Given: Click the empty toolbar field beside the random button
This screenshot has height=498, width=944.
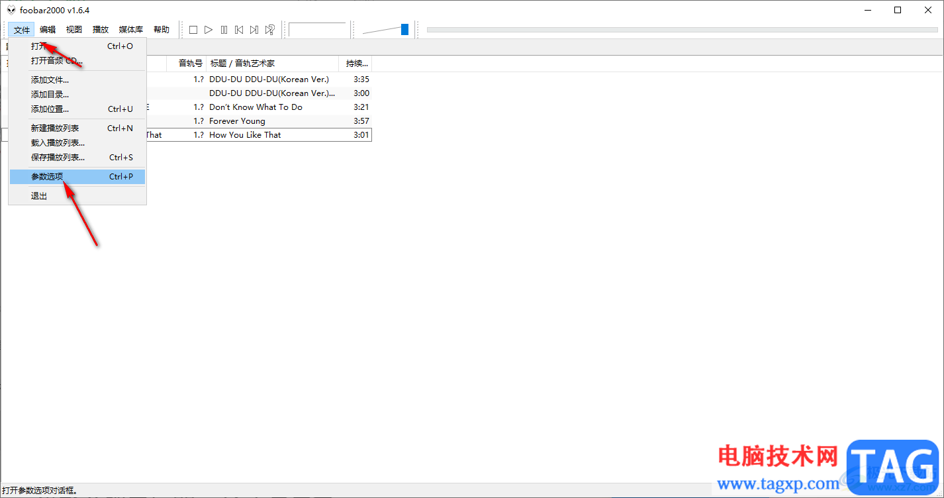Looking at the screenshot, I should point(318,30).
